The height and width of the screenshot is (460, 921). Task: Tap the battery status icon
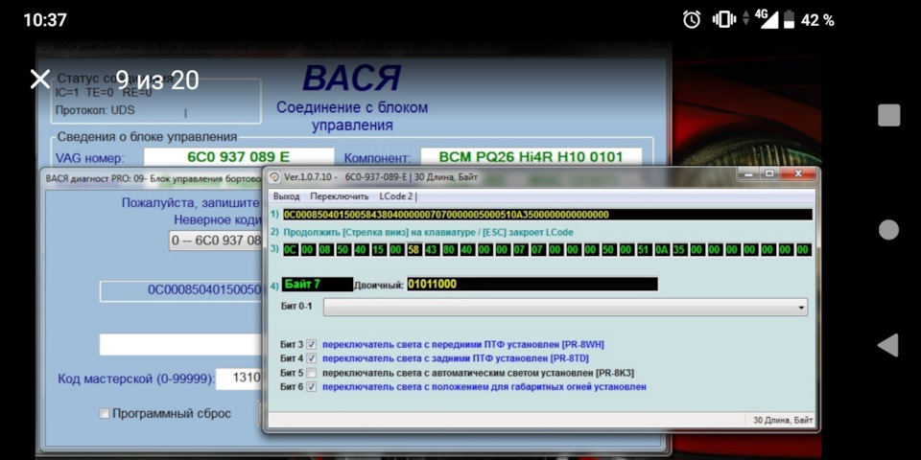789,20
